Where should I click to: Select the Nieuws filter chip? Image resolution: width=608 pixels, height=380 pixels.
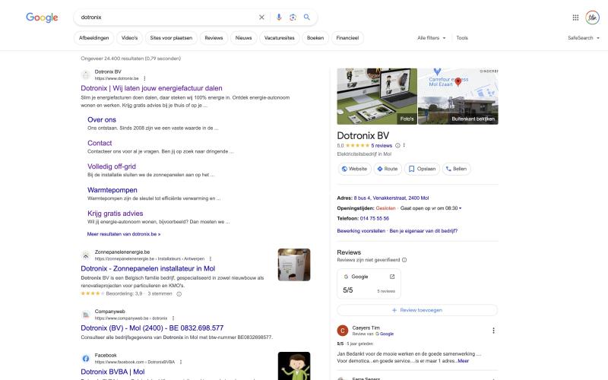click(x=243, y=38)
